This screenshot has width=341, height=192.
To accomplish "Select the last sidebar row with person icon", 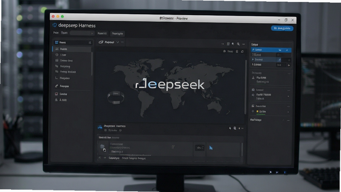I will tap(72, 100).
